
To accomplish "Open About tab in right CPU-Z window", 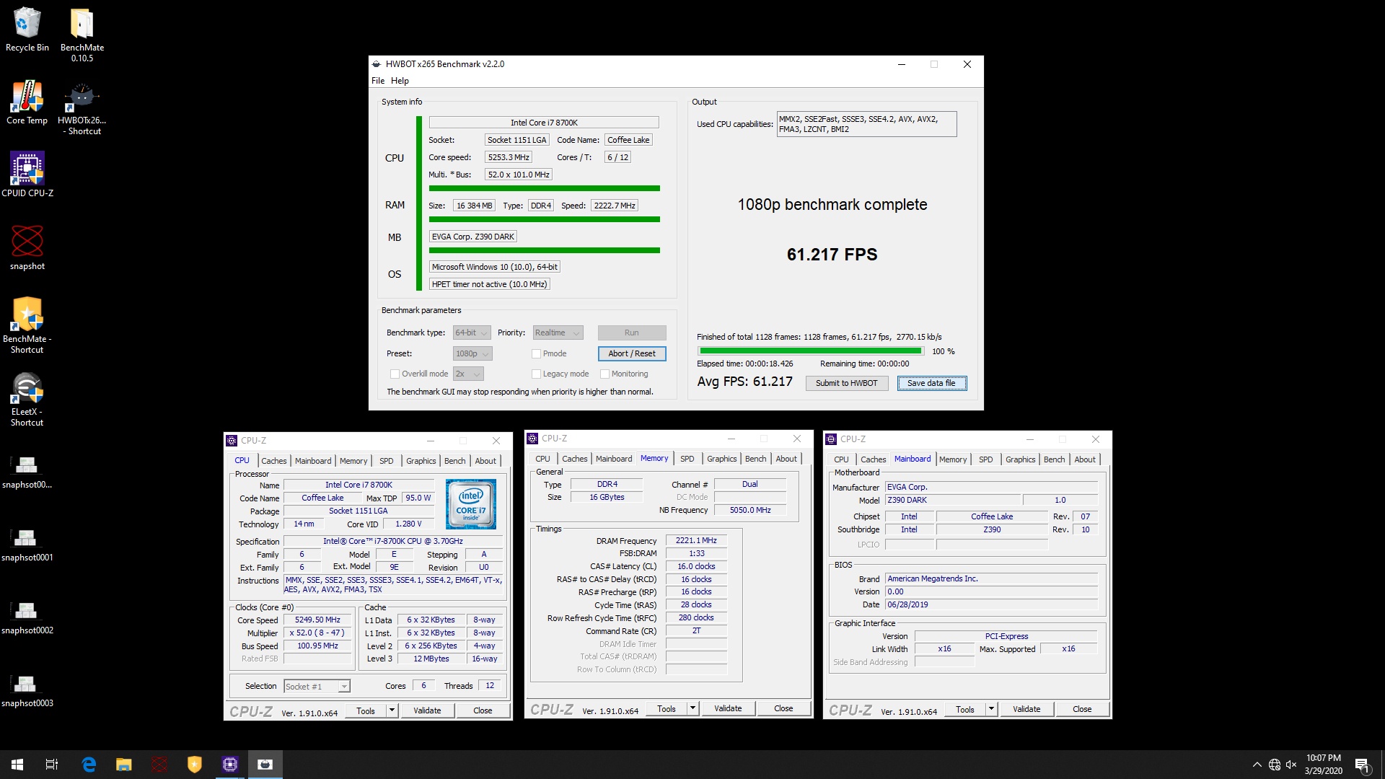I will (1085, 459).
